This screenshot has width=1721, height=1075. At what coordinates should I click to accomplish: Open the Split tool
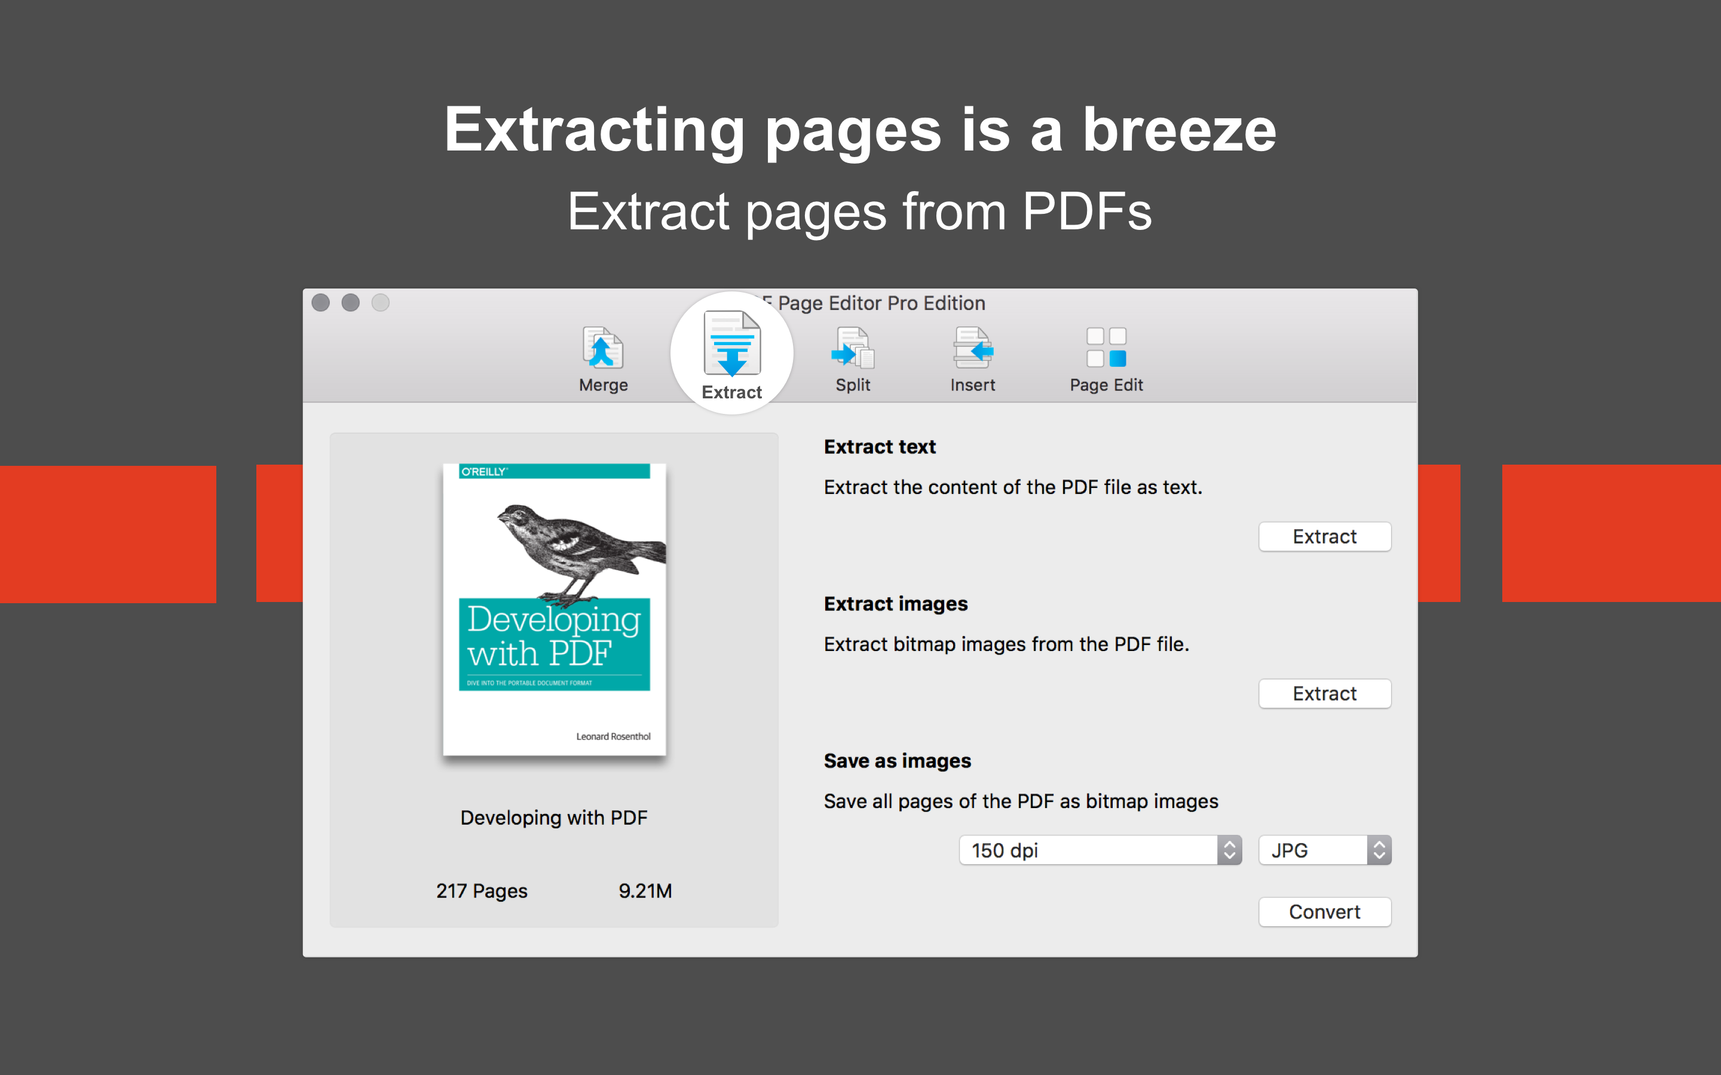coord(852,348)
